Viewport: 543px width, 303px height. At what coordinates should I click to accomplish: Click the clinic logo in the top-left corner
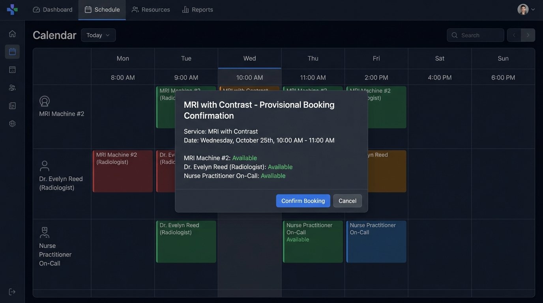[x=11, y=9]
